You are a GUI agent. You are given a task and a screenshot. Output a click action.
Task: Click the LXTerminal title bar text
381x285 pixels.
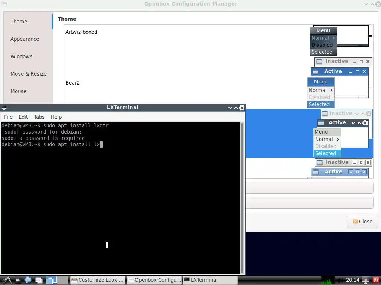click(122, 107)
